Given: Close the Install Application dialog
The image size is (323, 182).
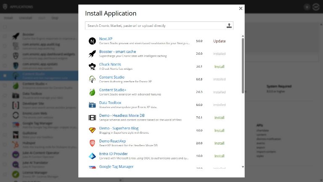Looking at the screenshot, I should (241, 8).
